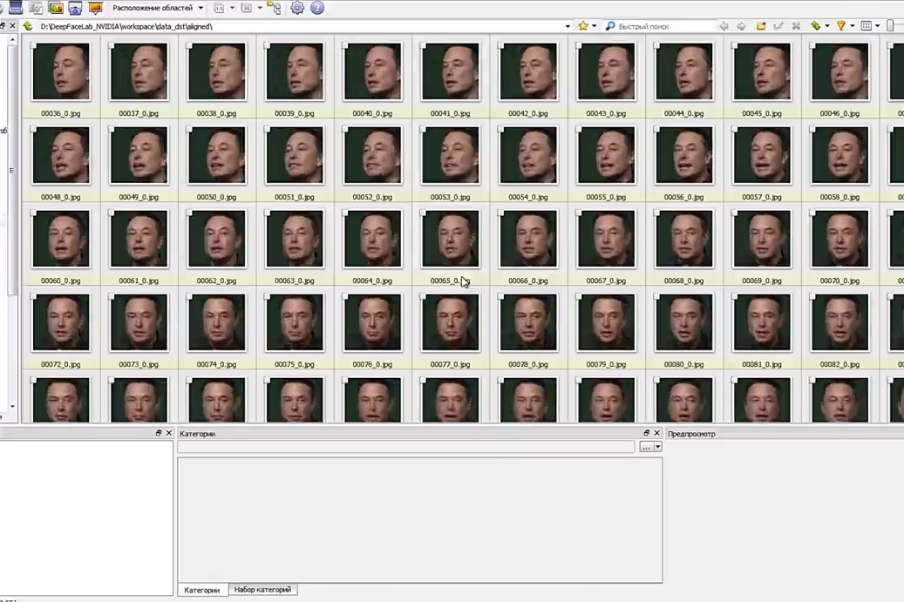The width and height of the screenshot is (904, 602).
Task: Go up one folder with green arrow
Action: click(x=27, y=26)
